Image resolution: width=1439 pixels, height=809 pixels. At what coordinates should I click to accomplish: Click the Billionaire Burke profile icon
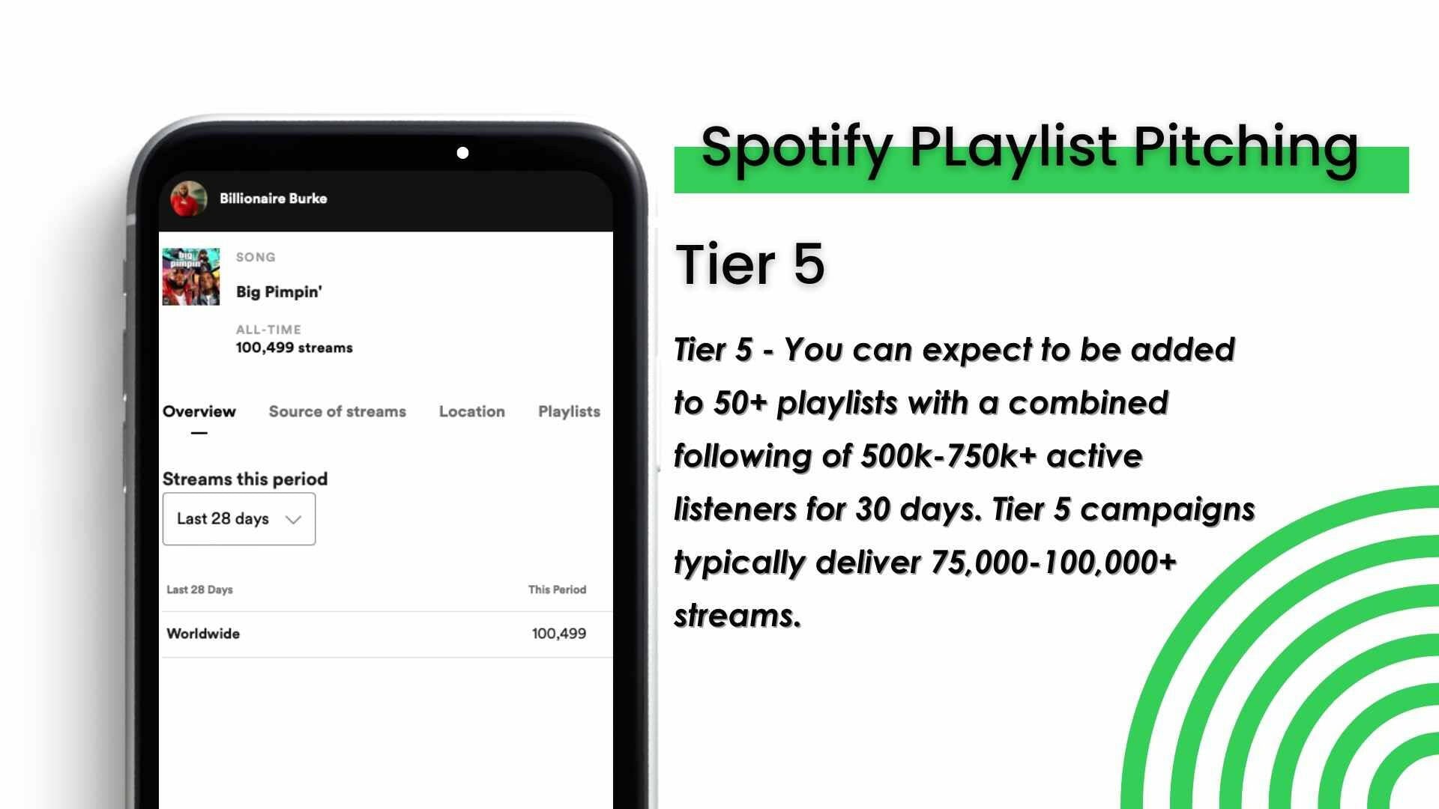[x=190, y=198]
